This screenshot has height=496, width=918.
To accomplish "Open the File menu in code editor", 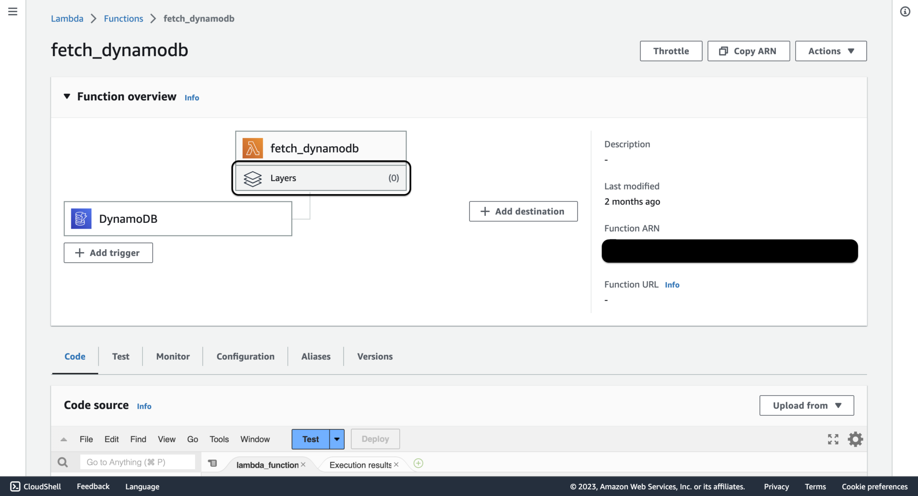I will pos(86,439).
